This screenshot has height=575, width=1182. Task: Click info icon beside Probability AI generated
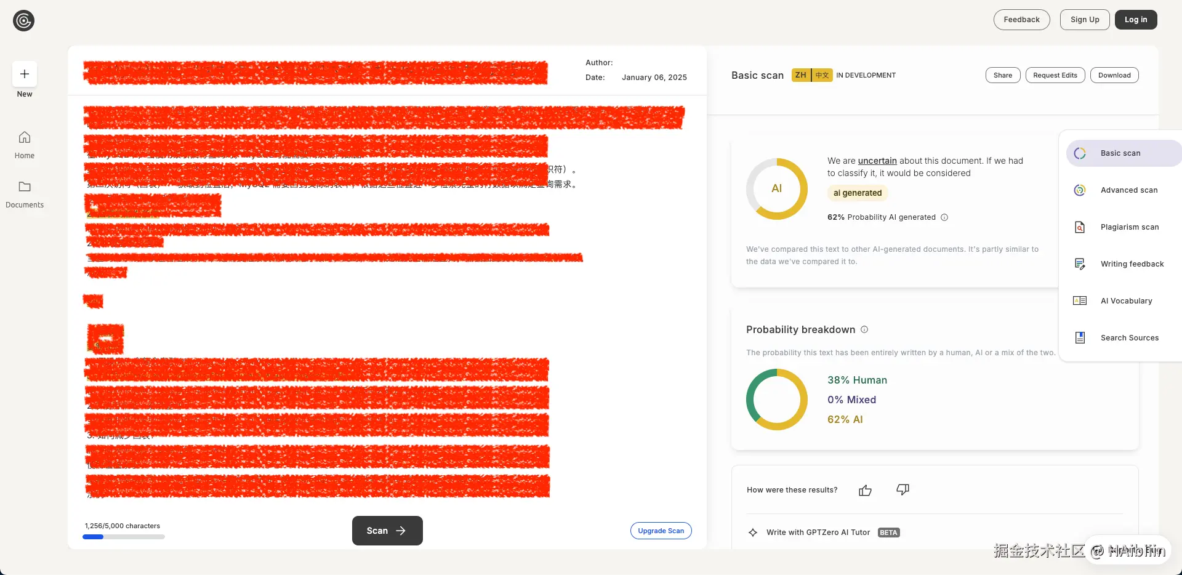pos(944,217)
